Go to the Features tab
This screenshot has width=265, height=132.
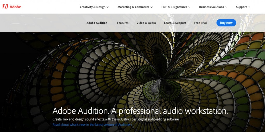click(x=123, y=23)
